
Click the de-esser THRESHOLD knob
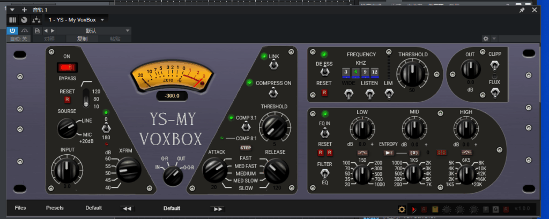click(x=412, y=74)
